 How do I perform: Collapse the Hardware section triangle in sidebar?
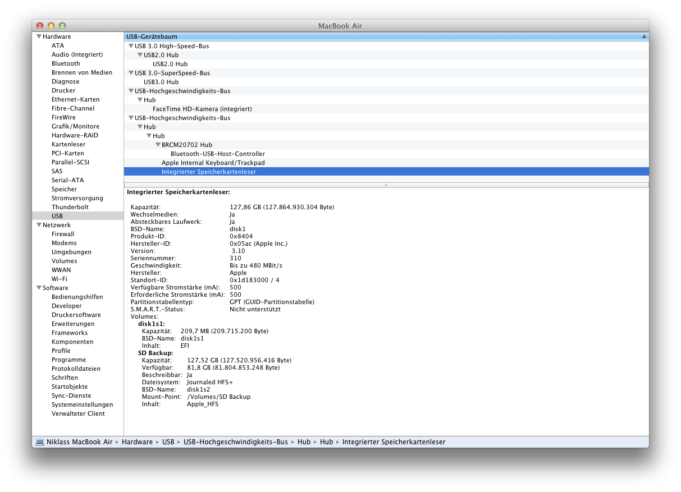pos(39,36)
